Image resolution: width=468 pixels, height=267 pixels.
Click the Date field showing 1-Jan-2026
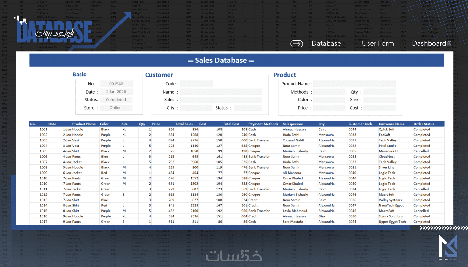116,92
